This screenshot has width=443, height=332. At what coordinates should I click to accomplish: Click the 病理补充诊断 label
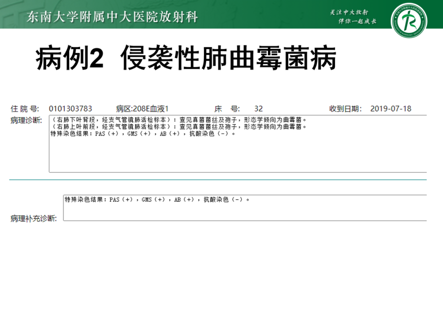(x=34, y=218)
